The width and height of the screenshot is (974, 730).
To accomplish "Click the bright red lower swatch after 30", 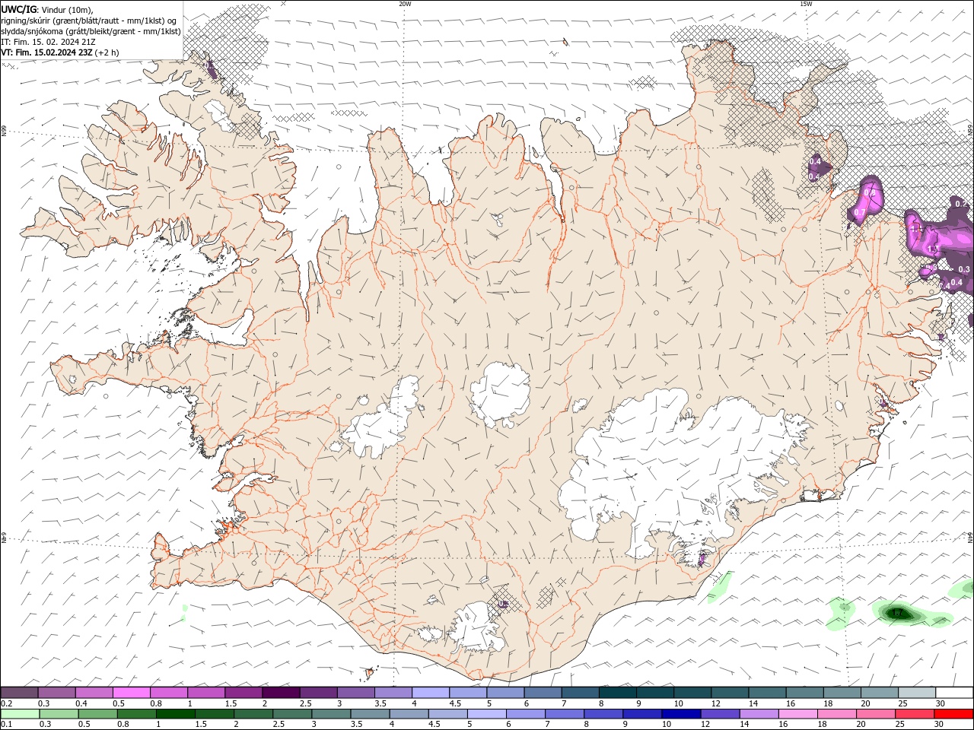I will (953, 714).
